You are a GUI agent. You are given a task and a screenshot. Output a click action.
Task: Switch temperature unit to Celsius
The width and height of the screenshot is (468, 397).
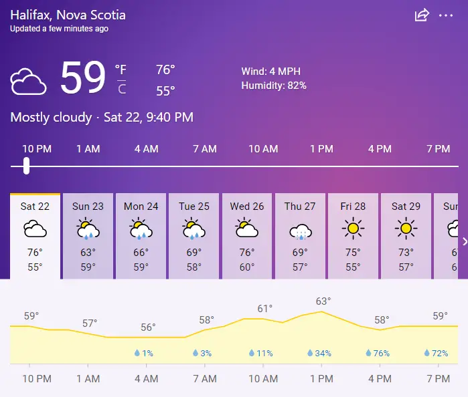(122, 89)
